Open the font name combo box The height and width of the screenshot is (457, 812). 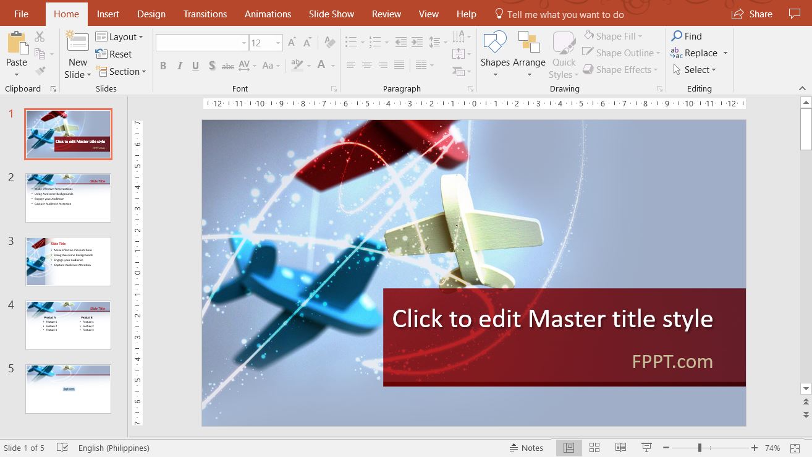[201, 43]
